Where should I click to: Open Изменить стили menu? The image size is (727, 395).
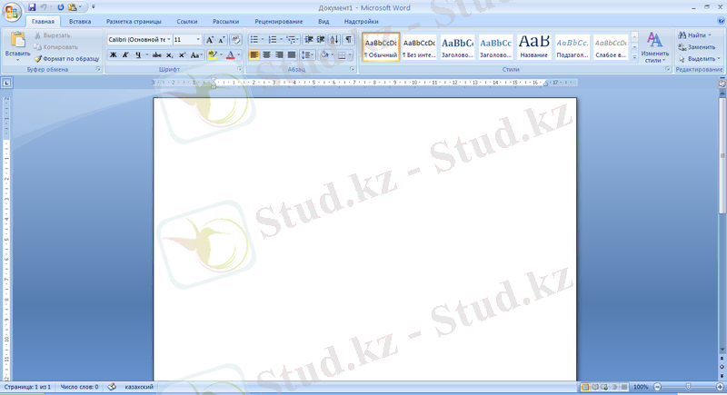(654, 47)
